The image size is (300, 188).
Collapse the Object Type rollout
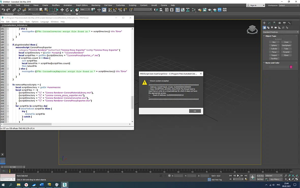271,36
